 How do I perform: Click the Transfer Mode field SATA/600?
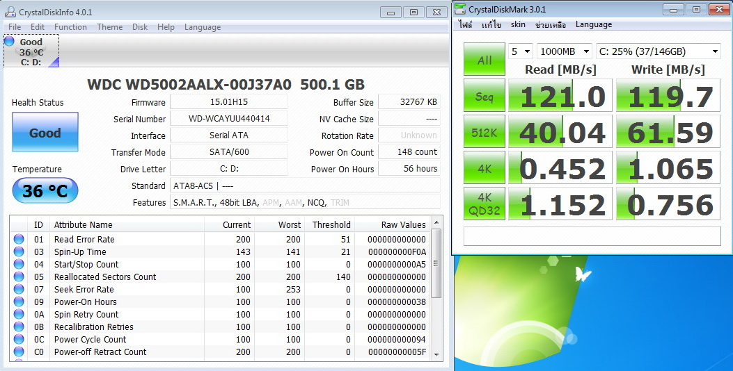pos(229,152)
